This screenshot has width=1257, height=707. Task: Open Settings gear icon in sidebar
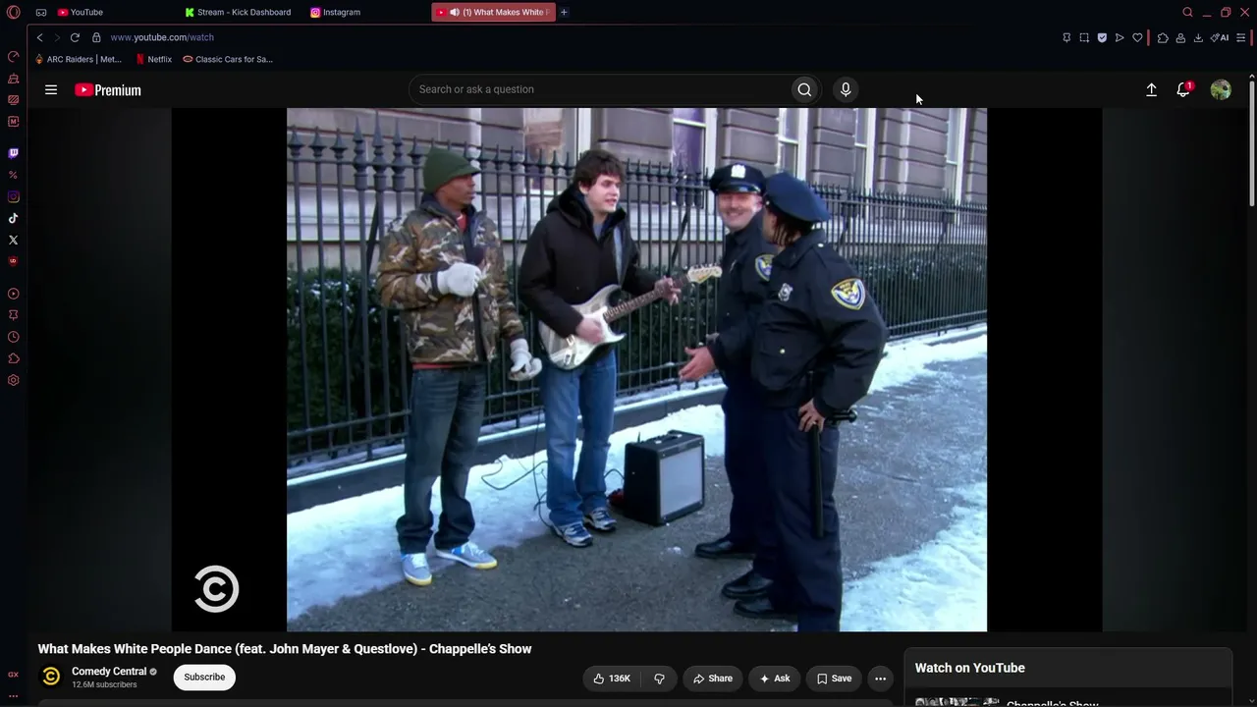pos(13,380)
